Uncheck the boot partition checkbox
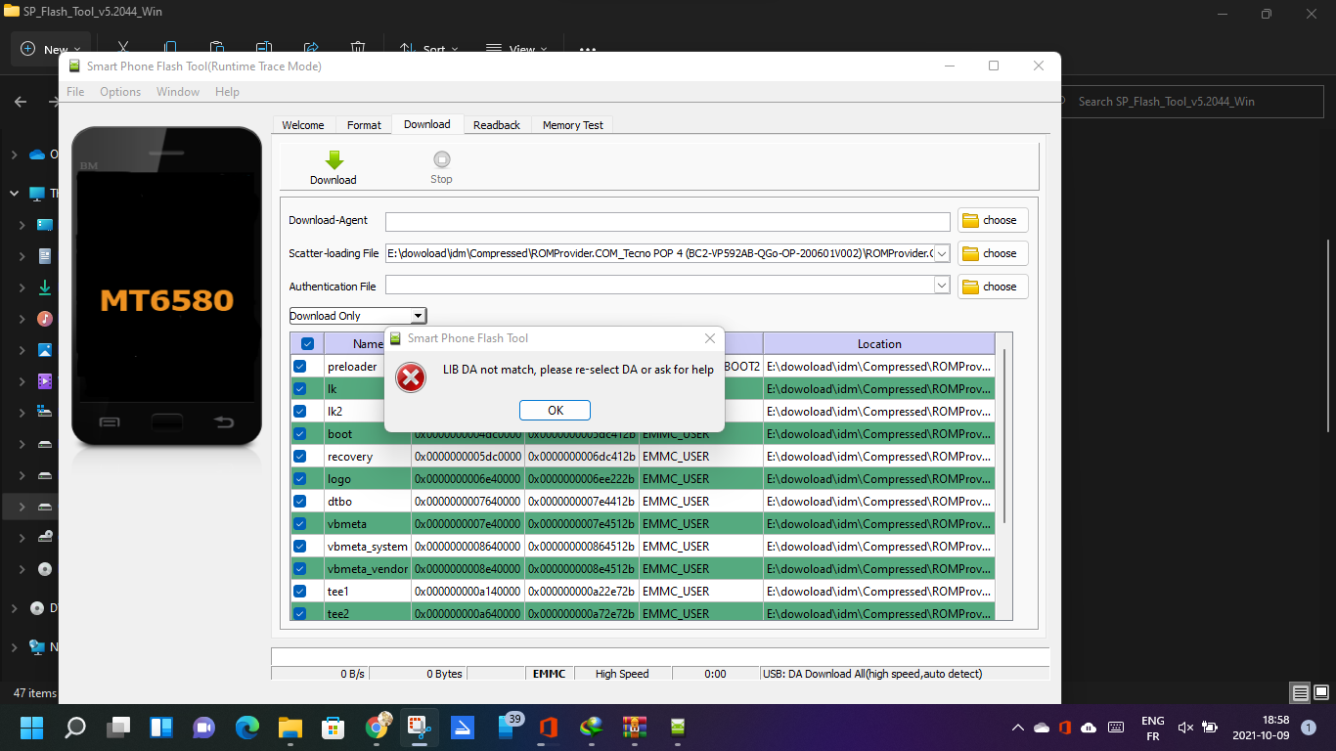Screen dimensions: 1336x751 pos(300,434)
